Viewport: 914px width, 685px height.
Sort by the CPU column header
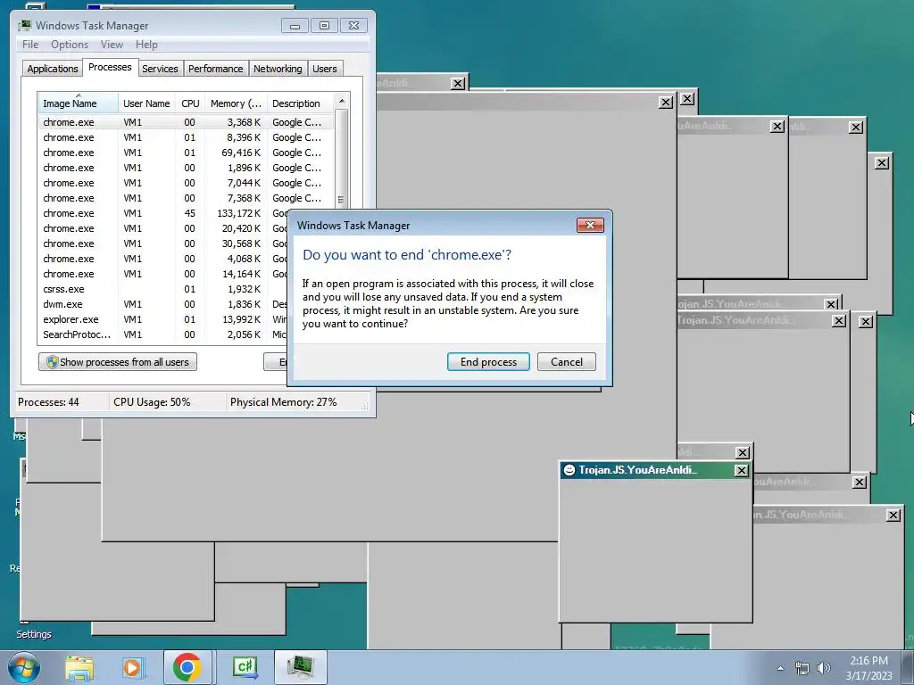(x=190, y=103)
